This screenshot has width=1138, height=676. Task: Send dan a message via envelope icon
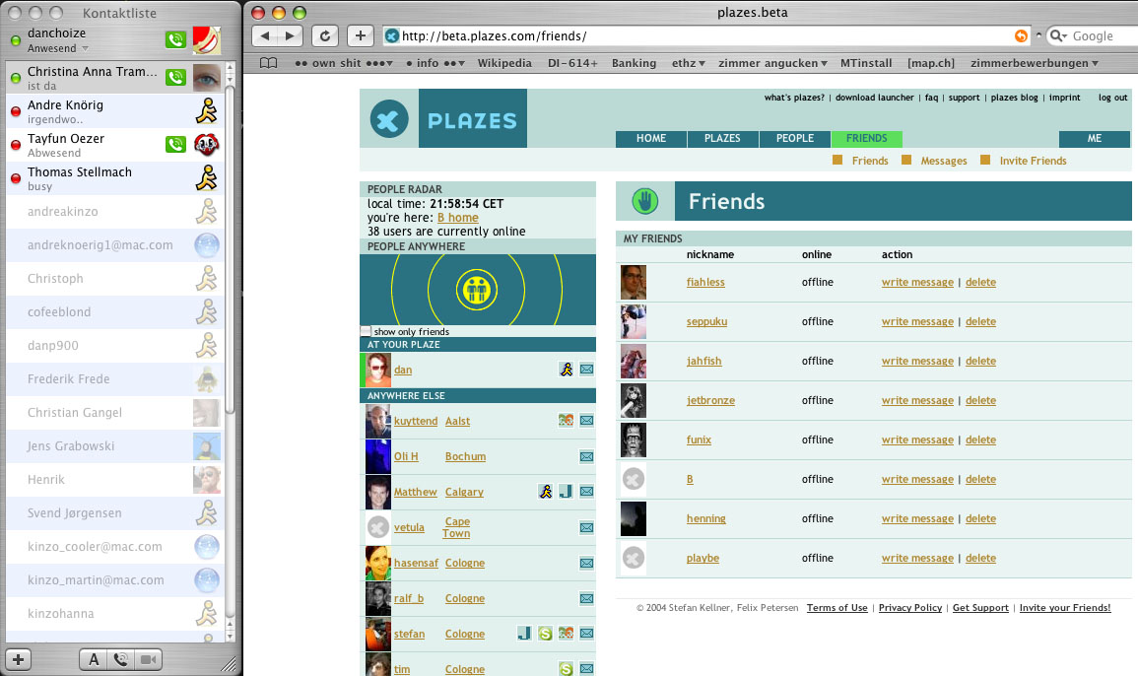pyautogui.click(x=586, y=369)
